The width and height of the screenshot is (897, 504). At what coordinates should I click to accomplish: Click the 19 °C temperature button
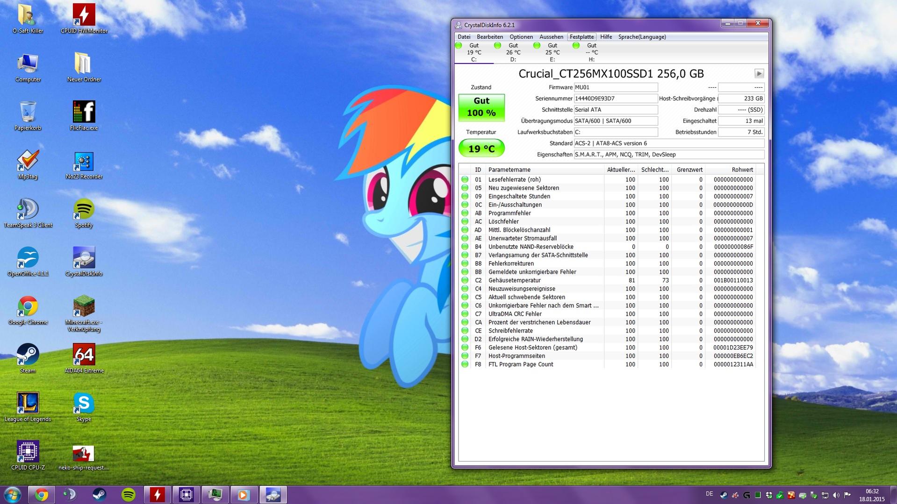[481, 149]
